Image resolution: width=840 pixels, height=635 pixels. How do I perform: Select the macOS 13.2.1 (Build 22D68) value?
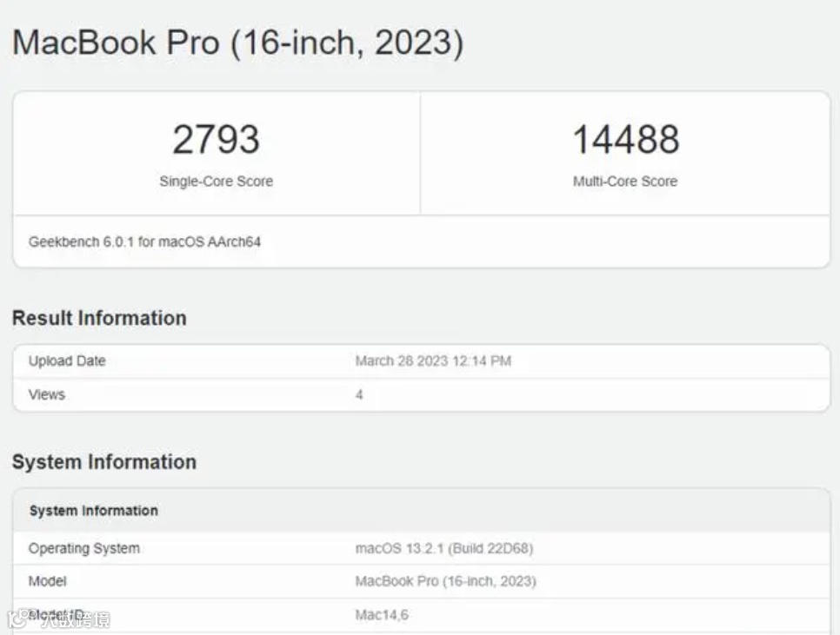(444, 548)
